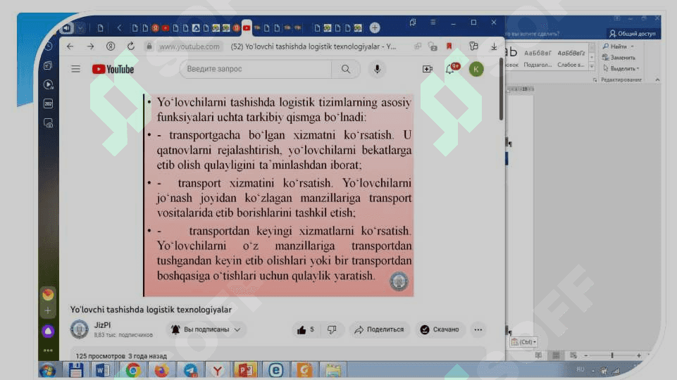677x380 pixels.
Task: Open the Windows Start button
Action: click(47, 371)
